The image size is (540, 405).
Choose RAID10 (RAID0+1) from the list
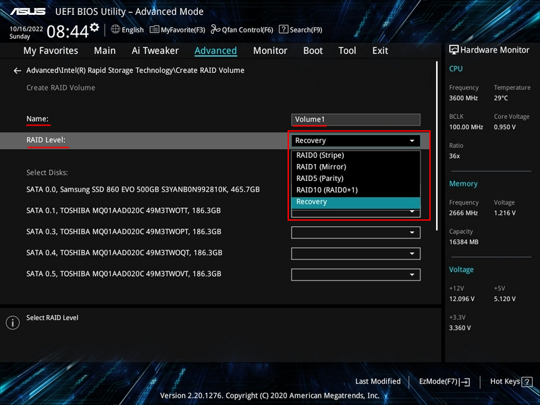(x=356, y=190)
